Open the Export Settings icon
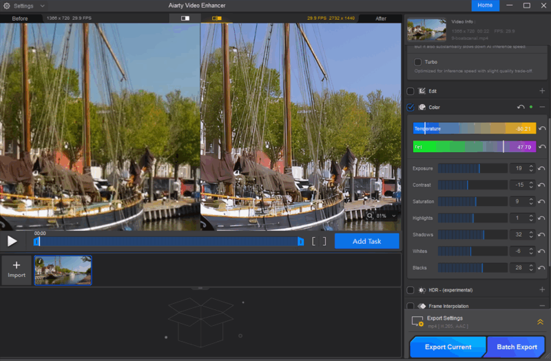The width and height of the screenshot is (551, 361). click(417, 322)
